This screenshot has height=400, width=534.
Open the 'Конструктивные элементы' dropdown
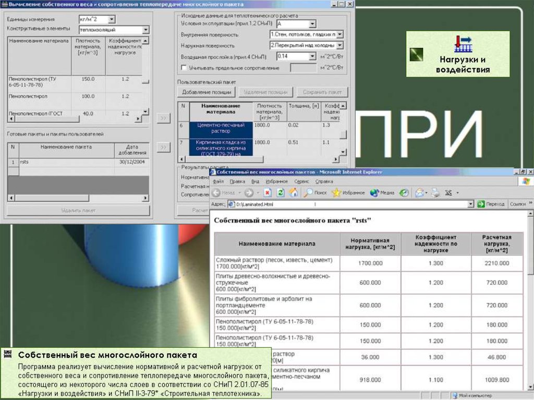pyautogui.click(x=145, y=30)
